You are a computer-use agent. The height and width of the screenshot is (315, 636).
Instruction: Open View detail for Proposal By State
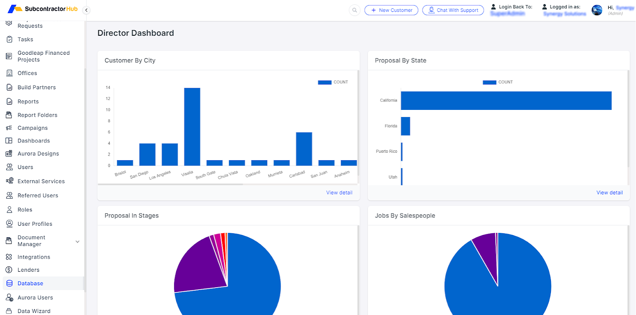(609, 192)
